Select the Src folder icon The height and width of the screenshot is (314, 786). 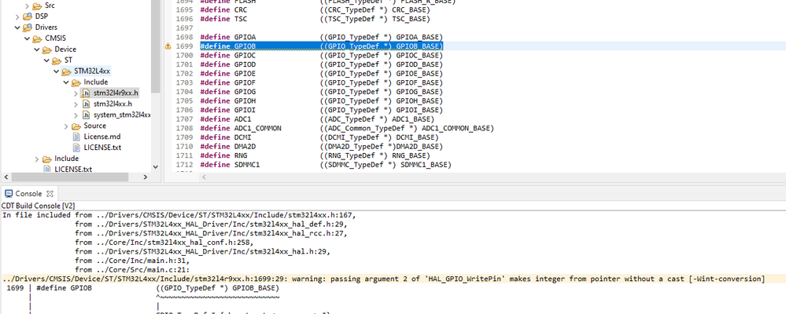(x=37, y=6)
